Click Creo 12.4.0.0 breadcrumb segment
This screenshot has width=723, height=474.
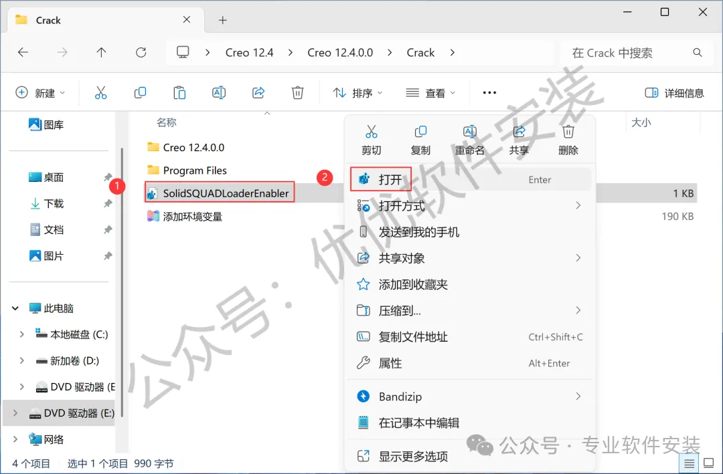(340, 53)
